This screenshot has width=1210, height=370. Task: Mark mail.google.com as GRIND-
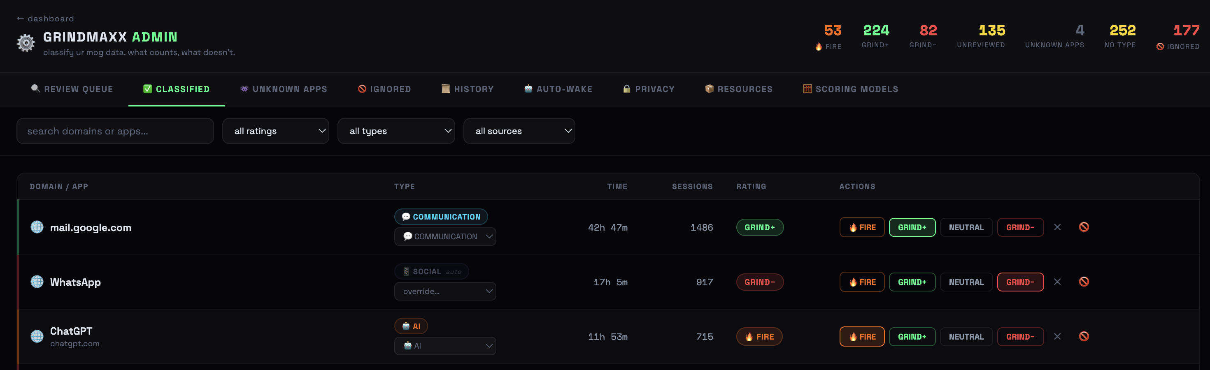click(1020, 227)
